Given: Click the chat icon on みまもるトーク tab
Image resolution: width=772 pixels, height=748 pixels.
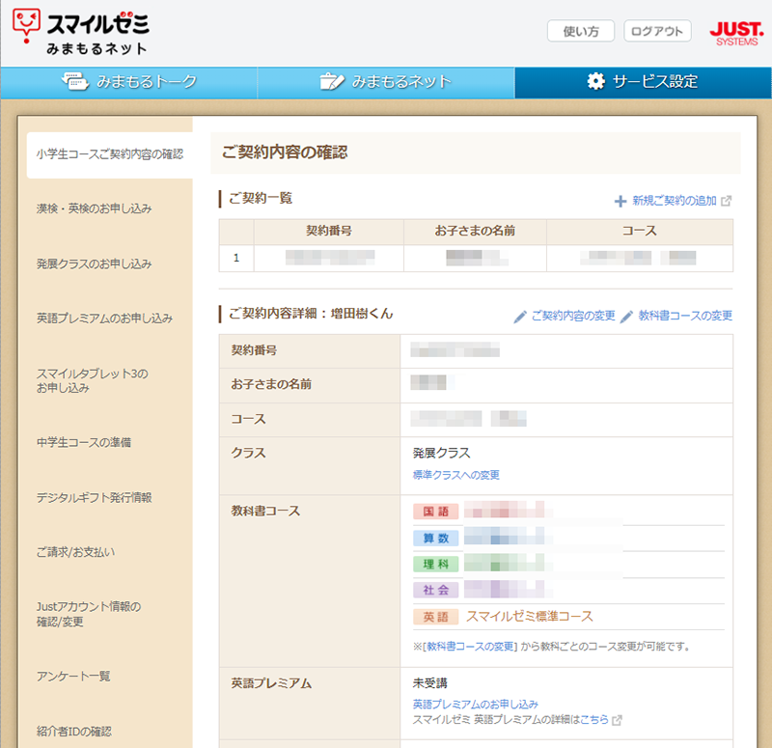Looking at the screenshot, I should pos(74,82).
